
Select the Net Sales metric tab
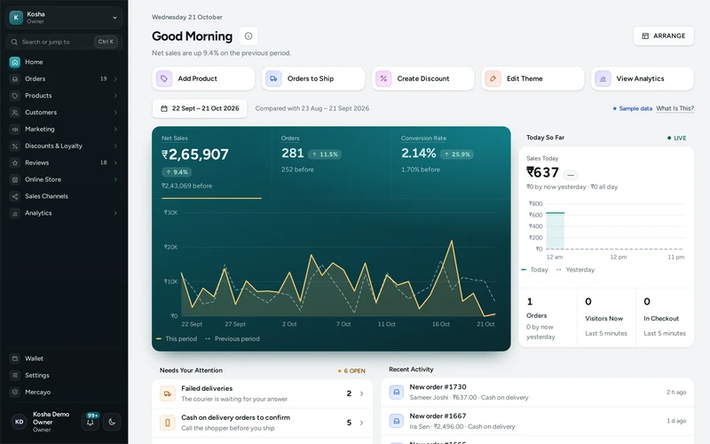click(x=211, y=163)
